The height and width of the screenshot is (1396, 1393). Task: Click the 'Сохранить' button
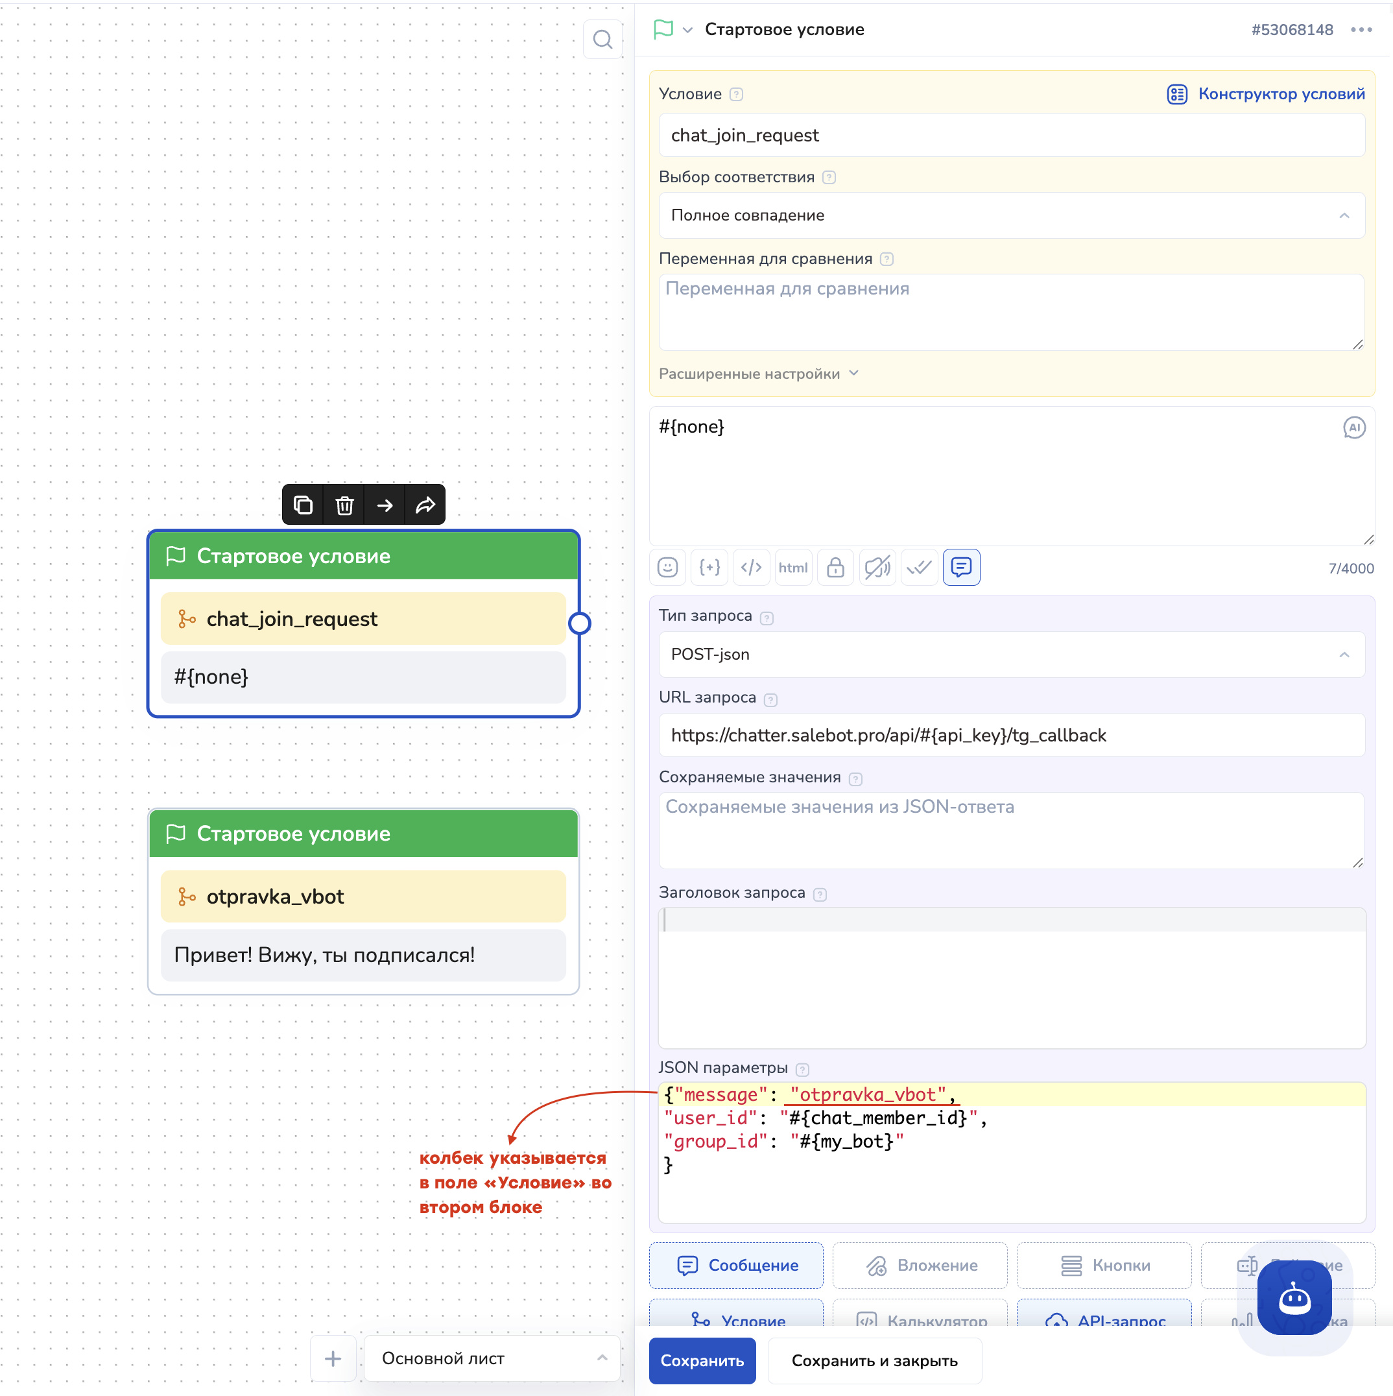tap(702, 1360)
